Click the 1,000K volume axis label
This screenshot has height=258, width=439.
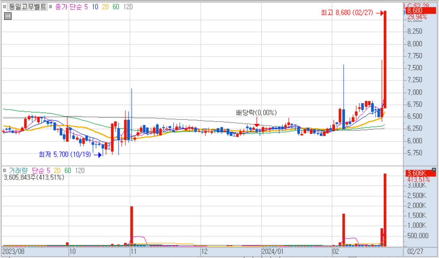click(x=417, y=226)
